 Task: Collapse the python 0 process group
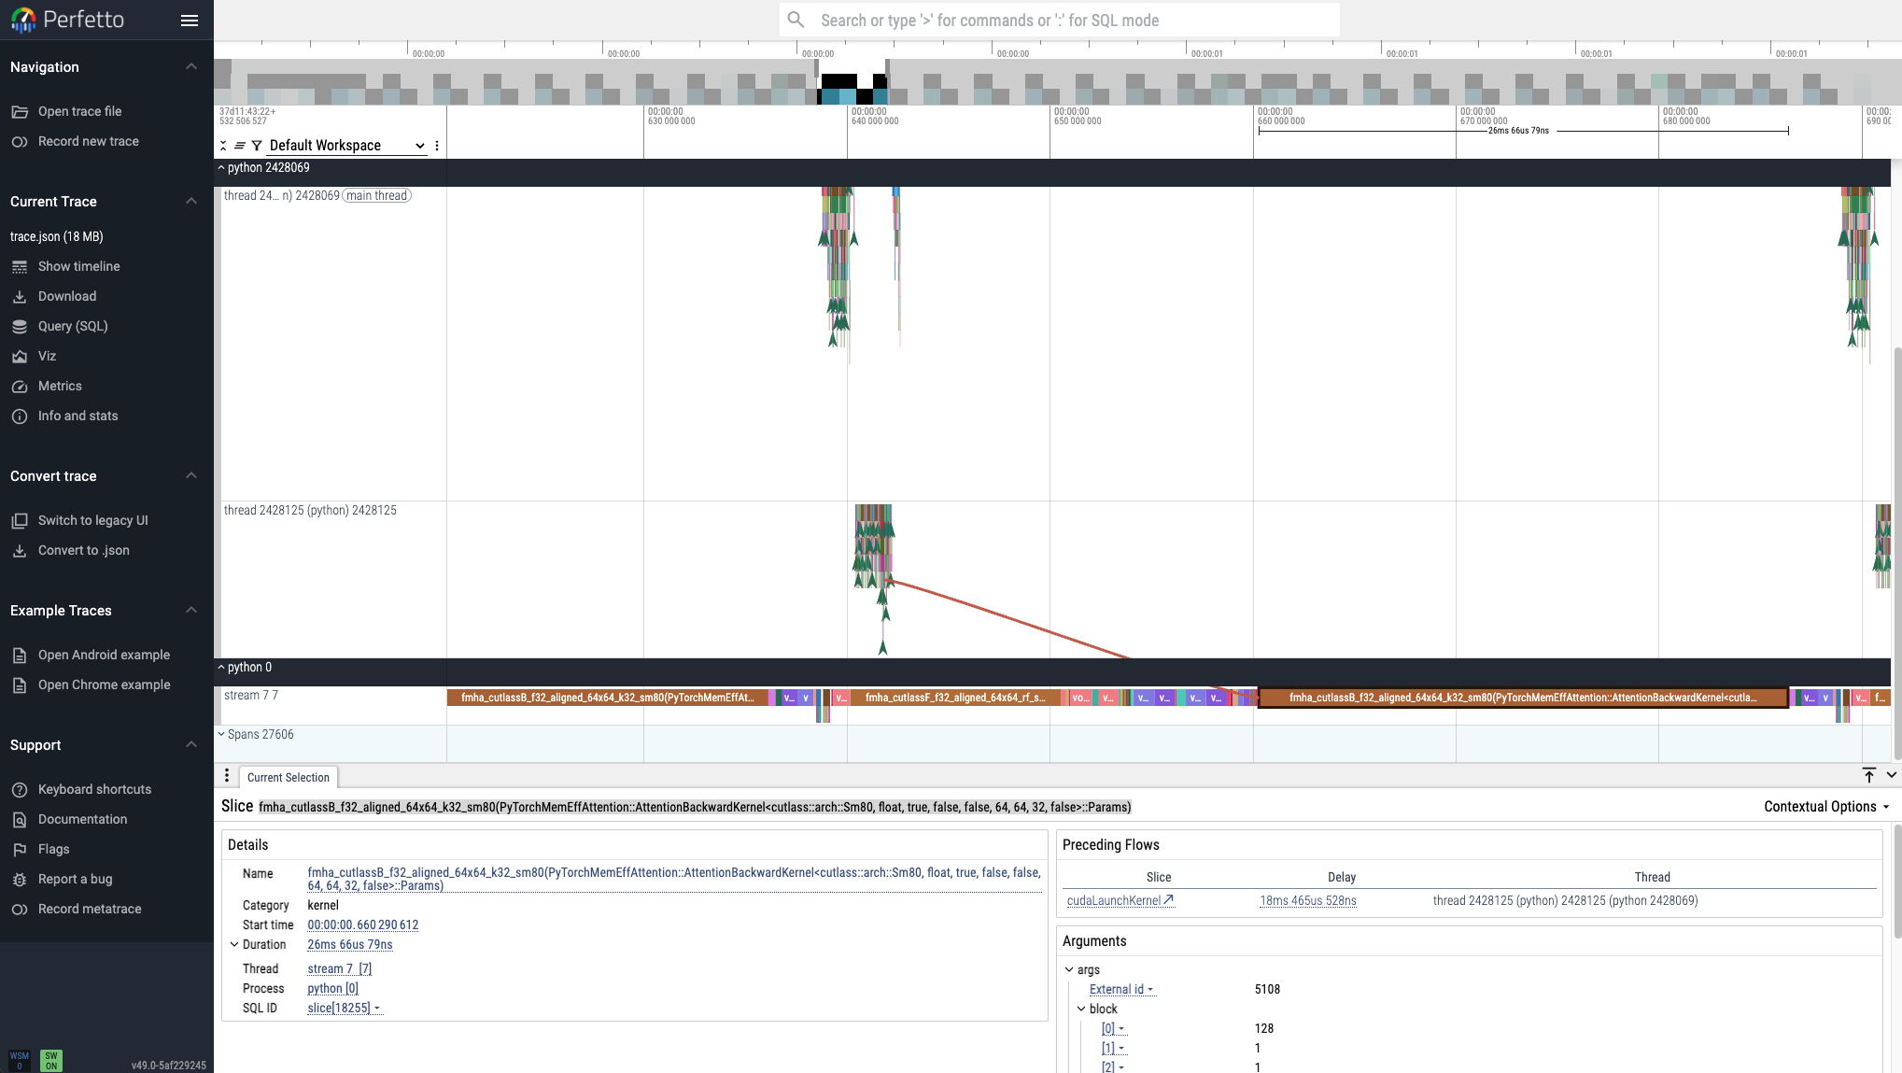tap(221, 668)
